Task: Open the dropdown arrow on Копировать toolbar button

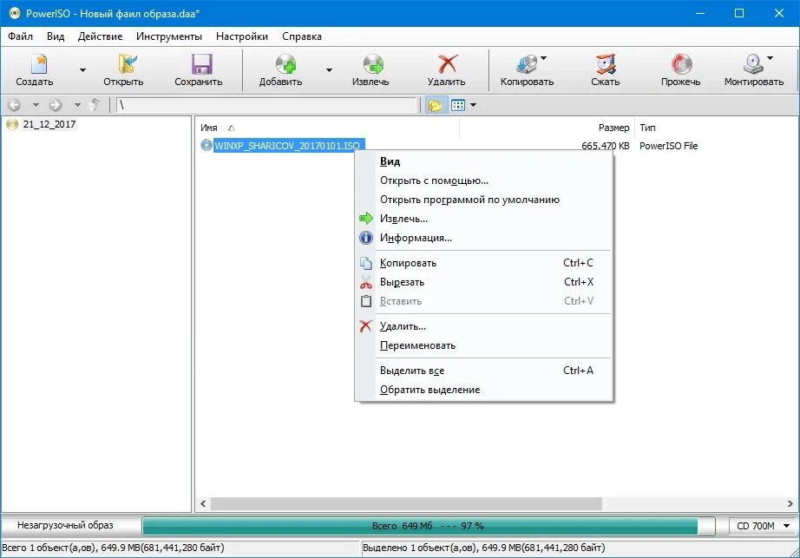Action: (543, 58)
